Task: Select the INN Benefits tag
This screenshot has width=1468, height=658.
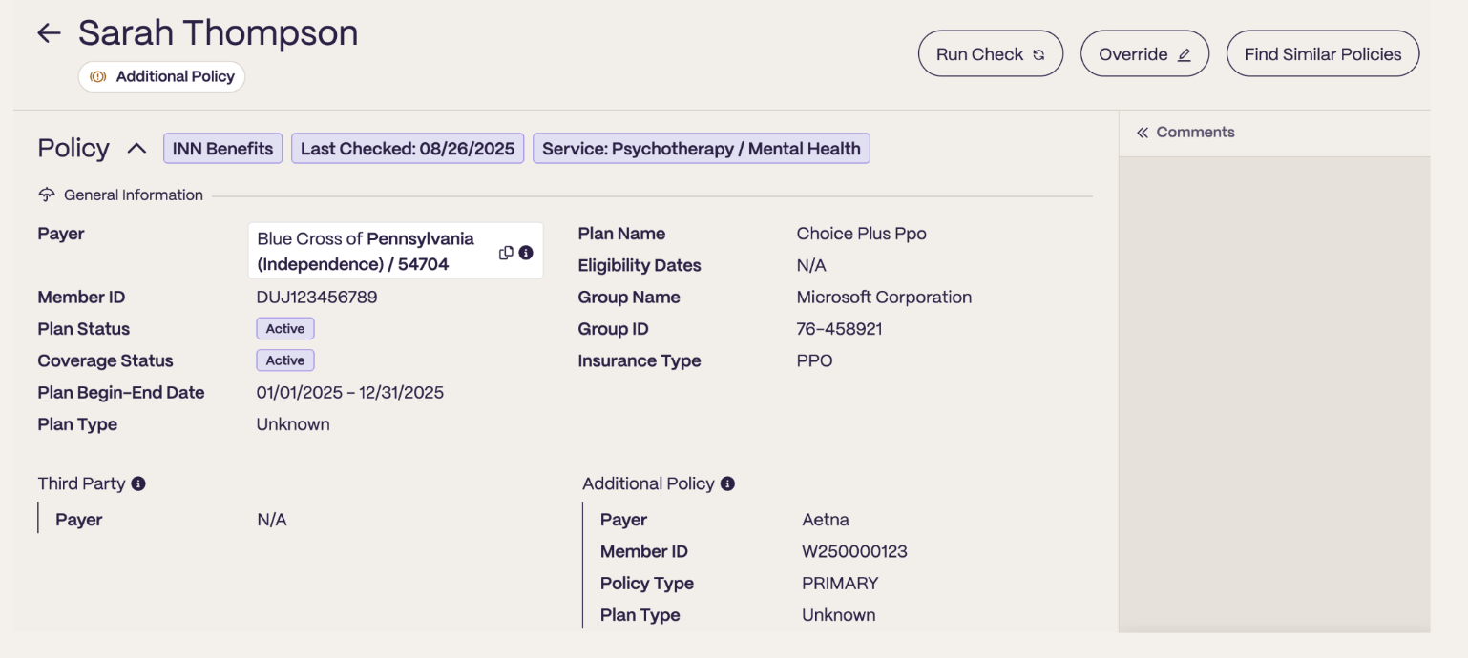Action: click(222, 149)
